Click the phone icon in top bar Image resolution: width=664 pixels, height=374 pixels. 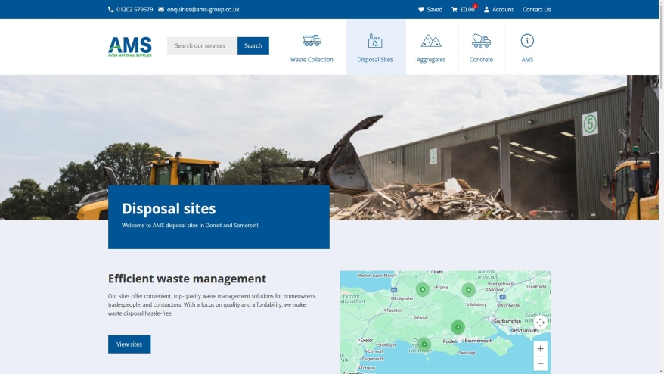[x=111, y=9]
